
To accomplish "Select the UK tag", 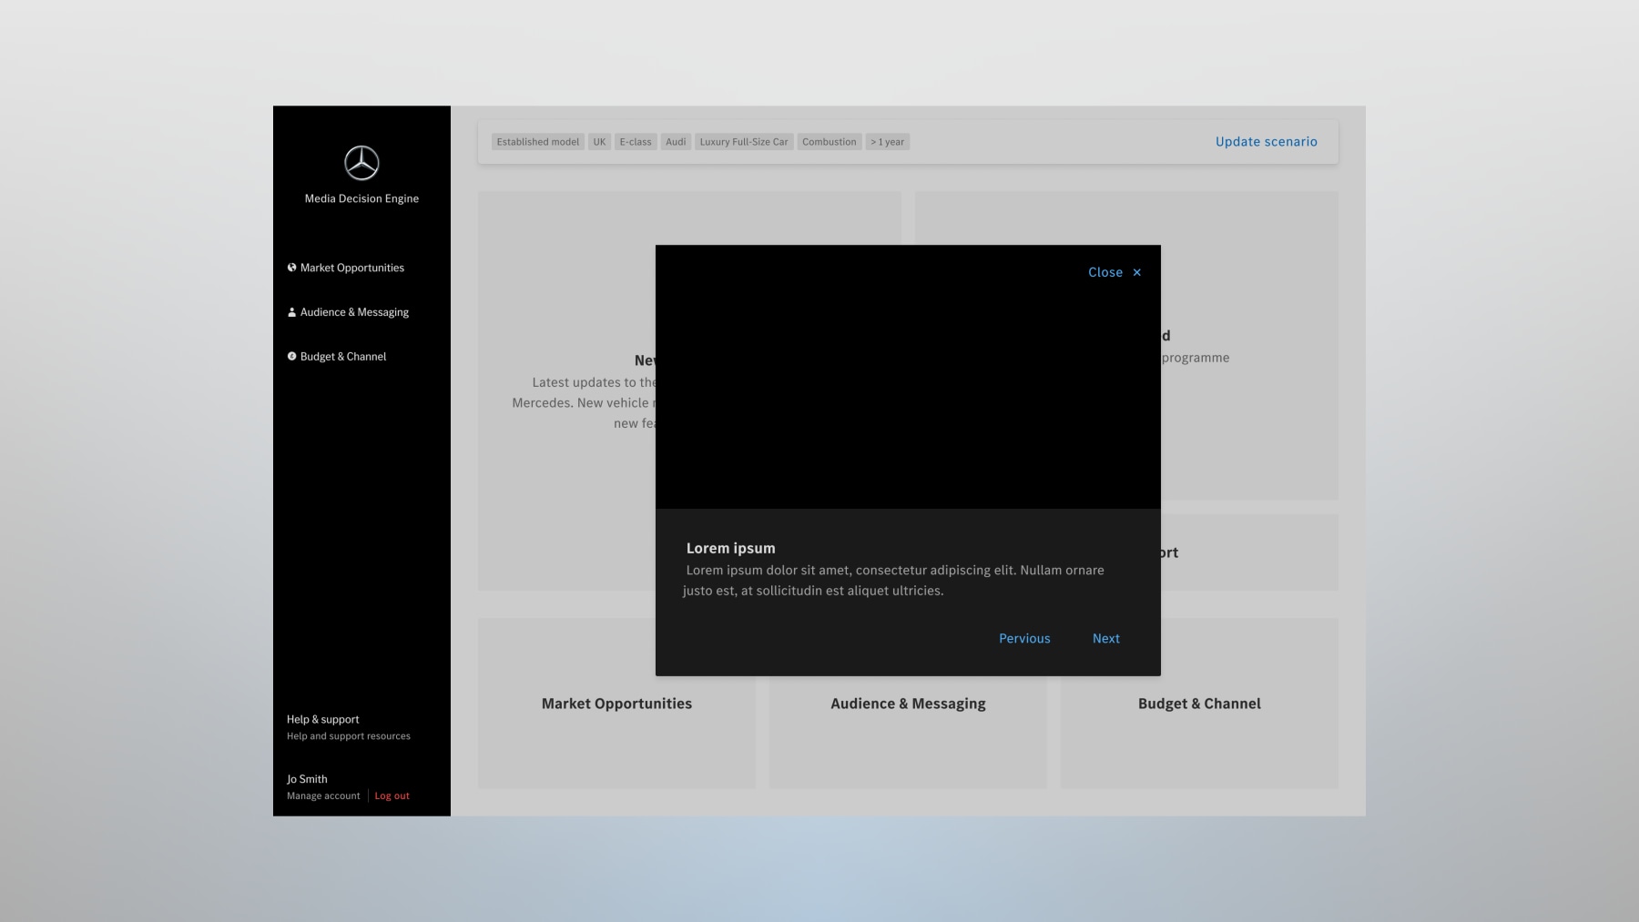I will pos(599,142).
